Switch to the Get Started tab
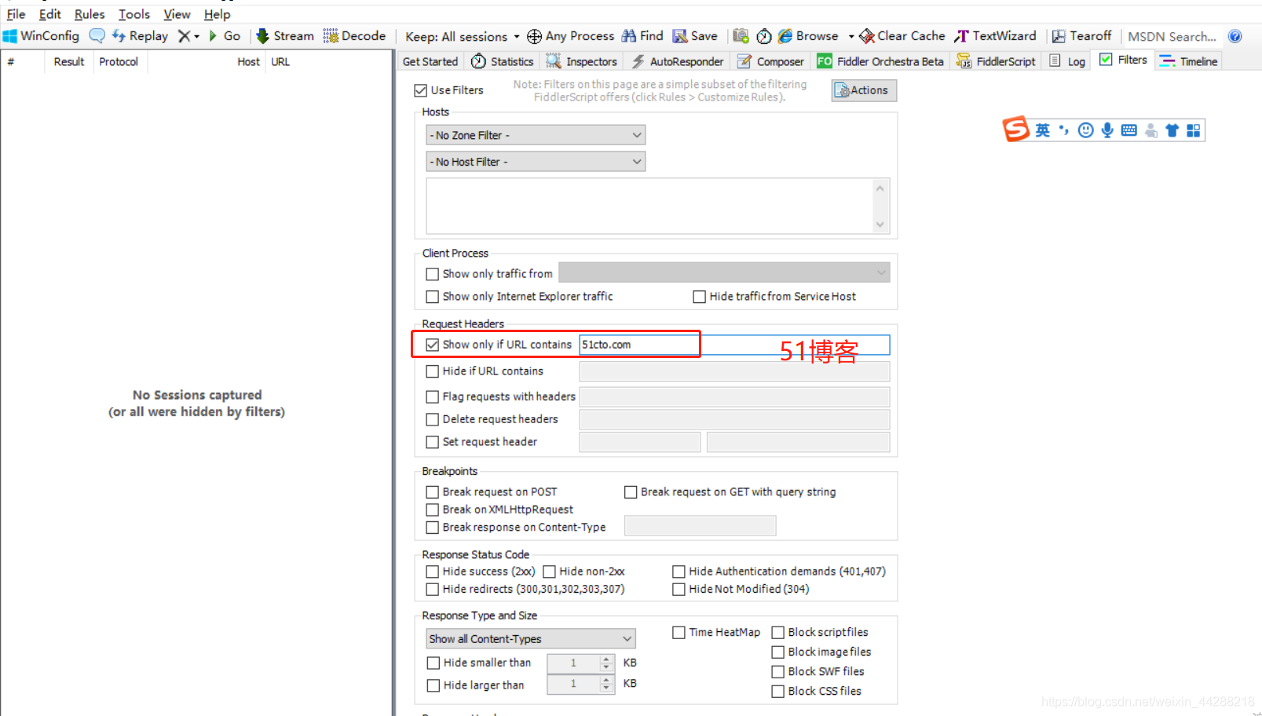The image size is (1262, 716). [x=430, y=61]
